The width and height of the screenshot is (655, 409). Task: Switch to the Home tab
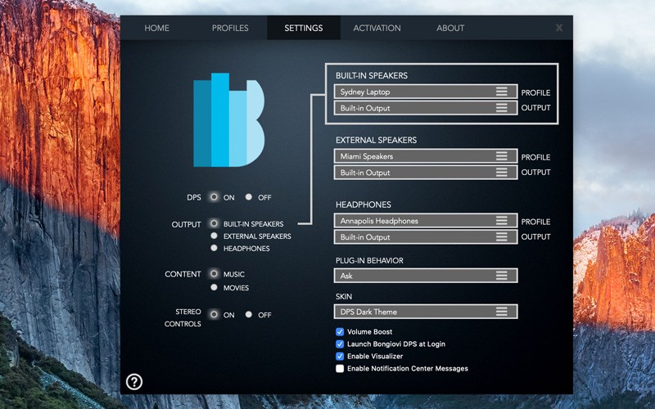(x=156, y=28)
